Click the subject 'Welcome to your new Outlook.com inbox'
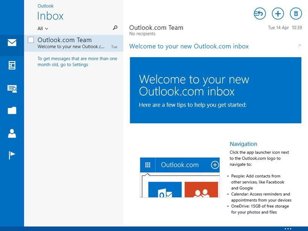The height and width of the screenshot is (231, 308). 189,46
